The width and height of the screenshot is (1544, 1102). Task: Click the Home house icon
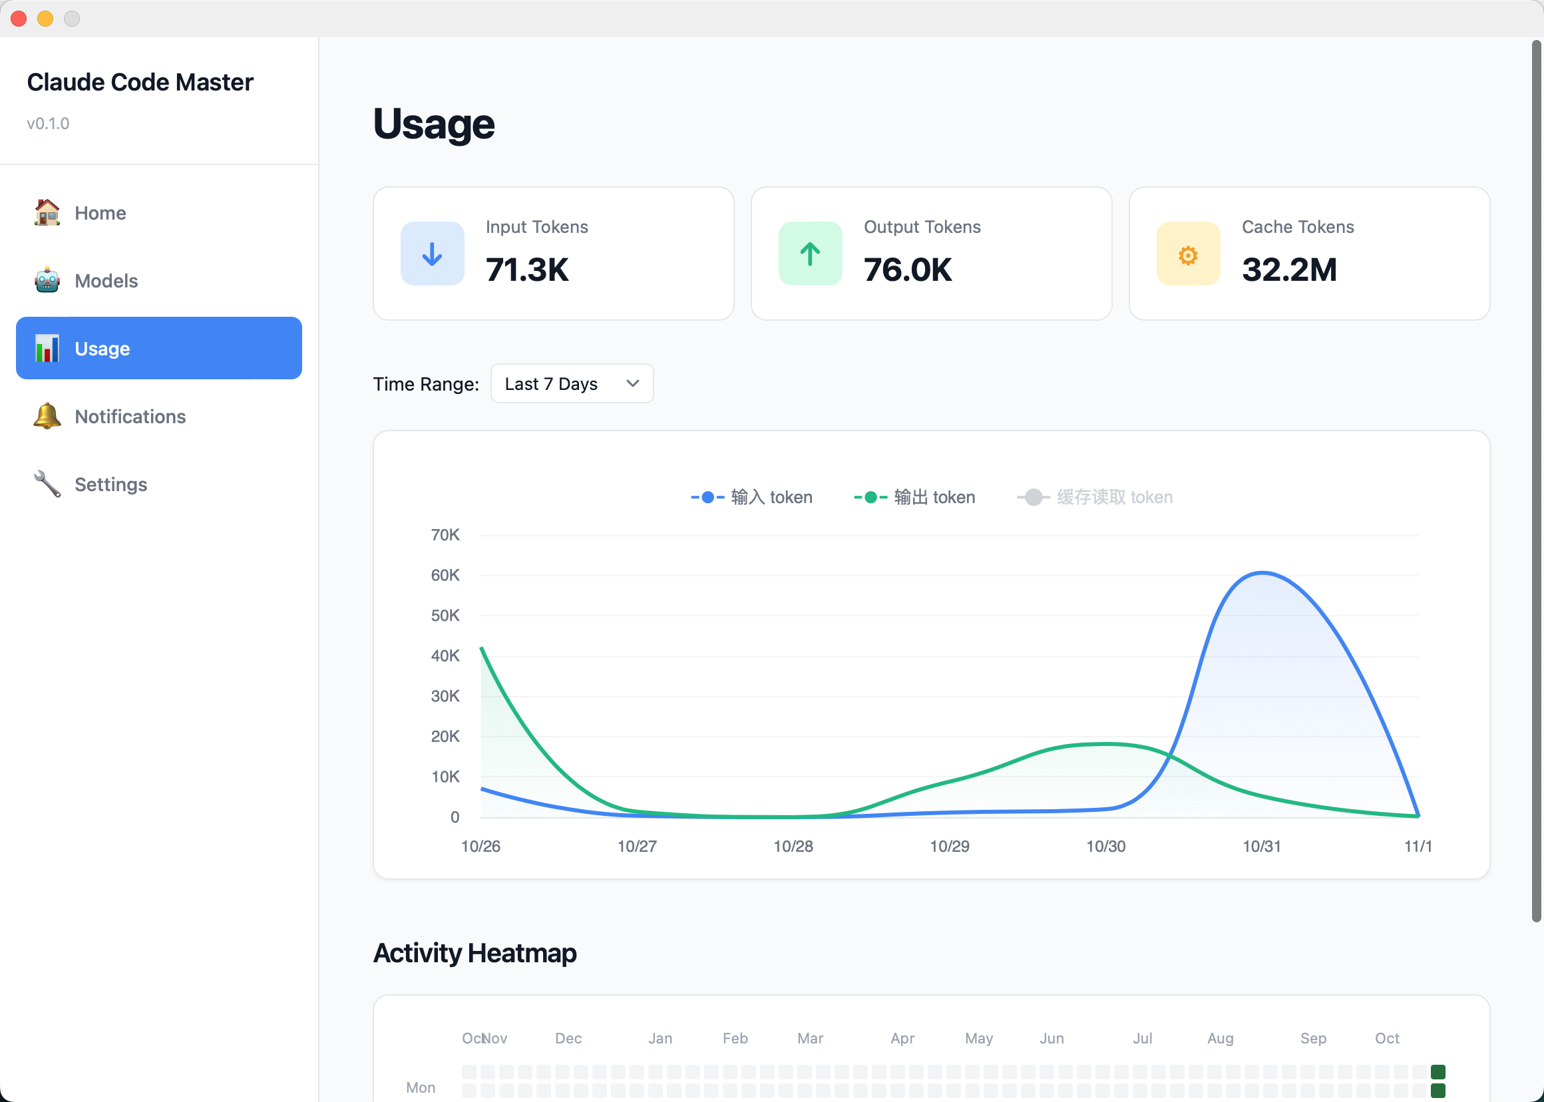(47, 212)
